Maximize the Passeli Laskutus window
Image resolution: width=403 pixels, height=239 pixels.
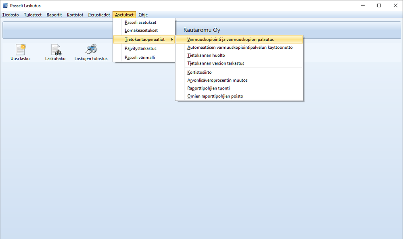pyautogui.click(x=379, y=6)
